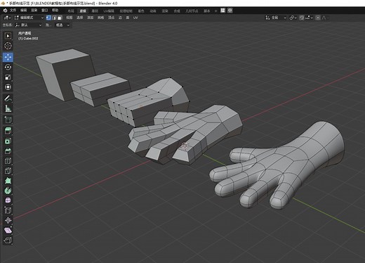Select the Edge Slide tool
The width and height of the screenshot is (365, 263).
point(8,210)
